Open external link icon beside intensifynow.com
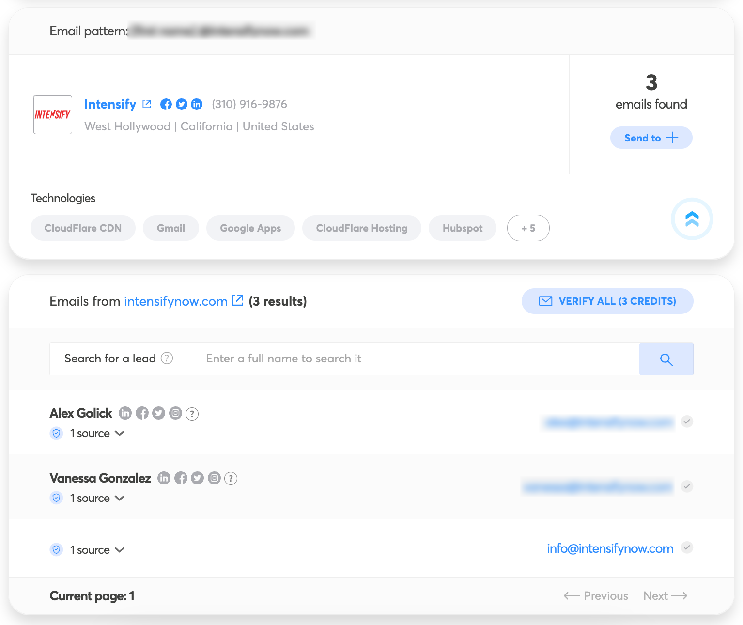The image size is (743, 625). tap(237, 300)
